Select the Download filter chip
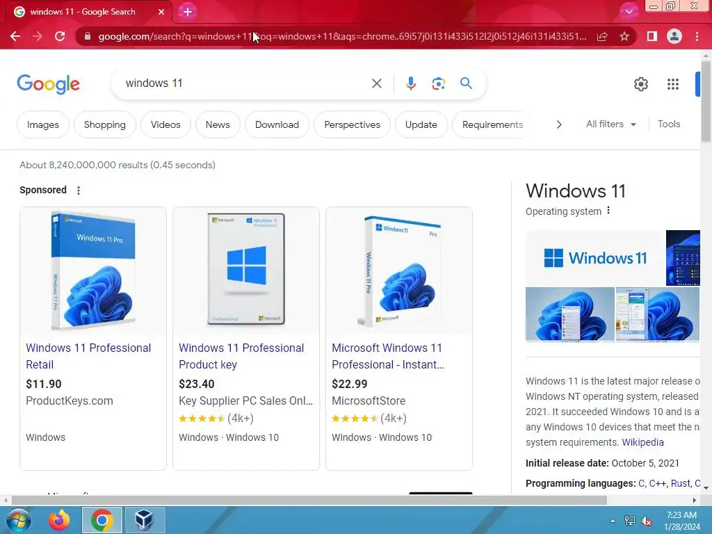This screenshot has height=534, width=712. [277, 124]
